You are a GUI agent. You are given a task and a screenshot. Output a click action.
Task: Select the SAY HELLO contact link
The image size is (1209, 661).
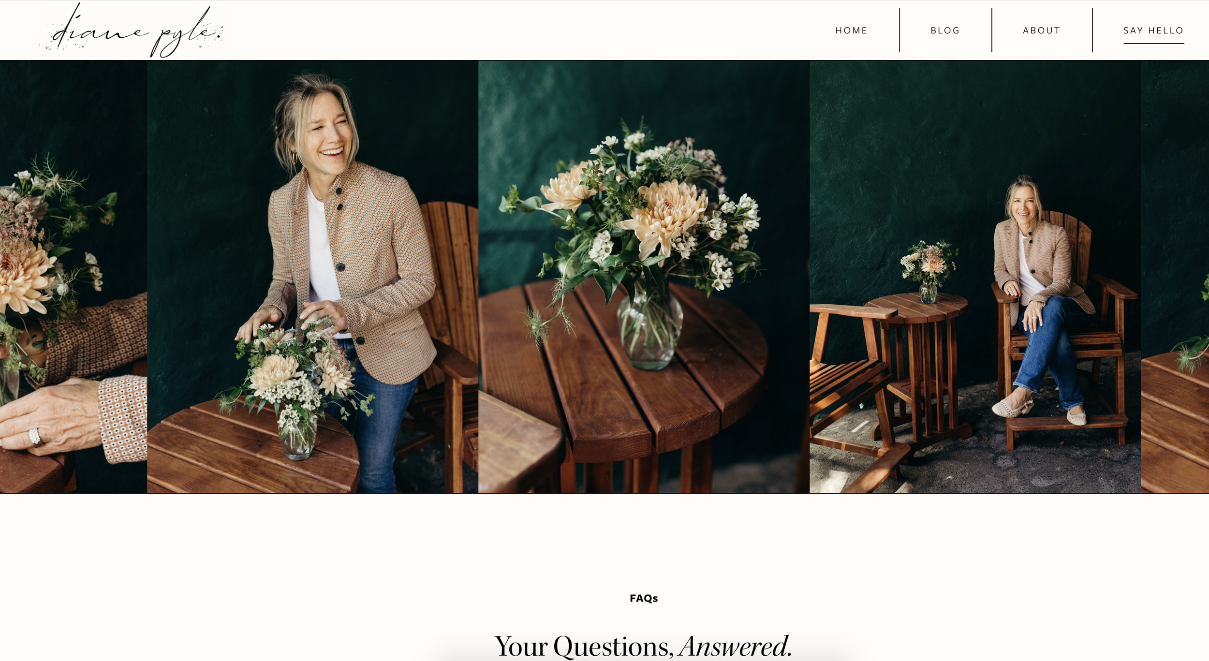tap(1153, 30)
